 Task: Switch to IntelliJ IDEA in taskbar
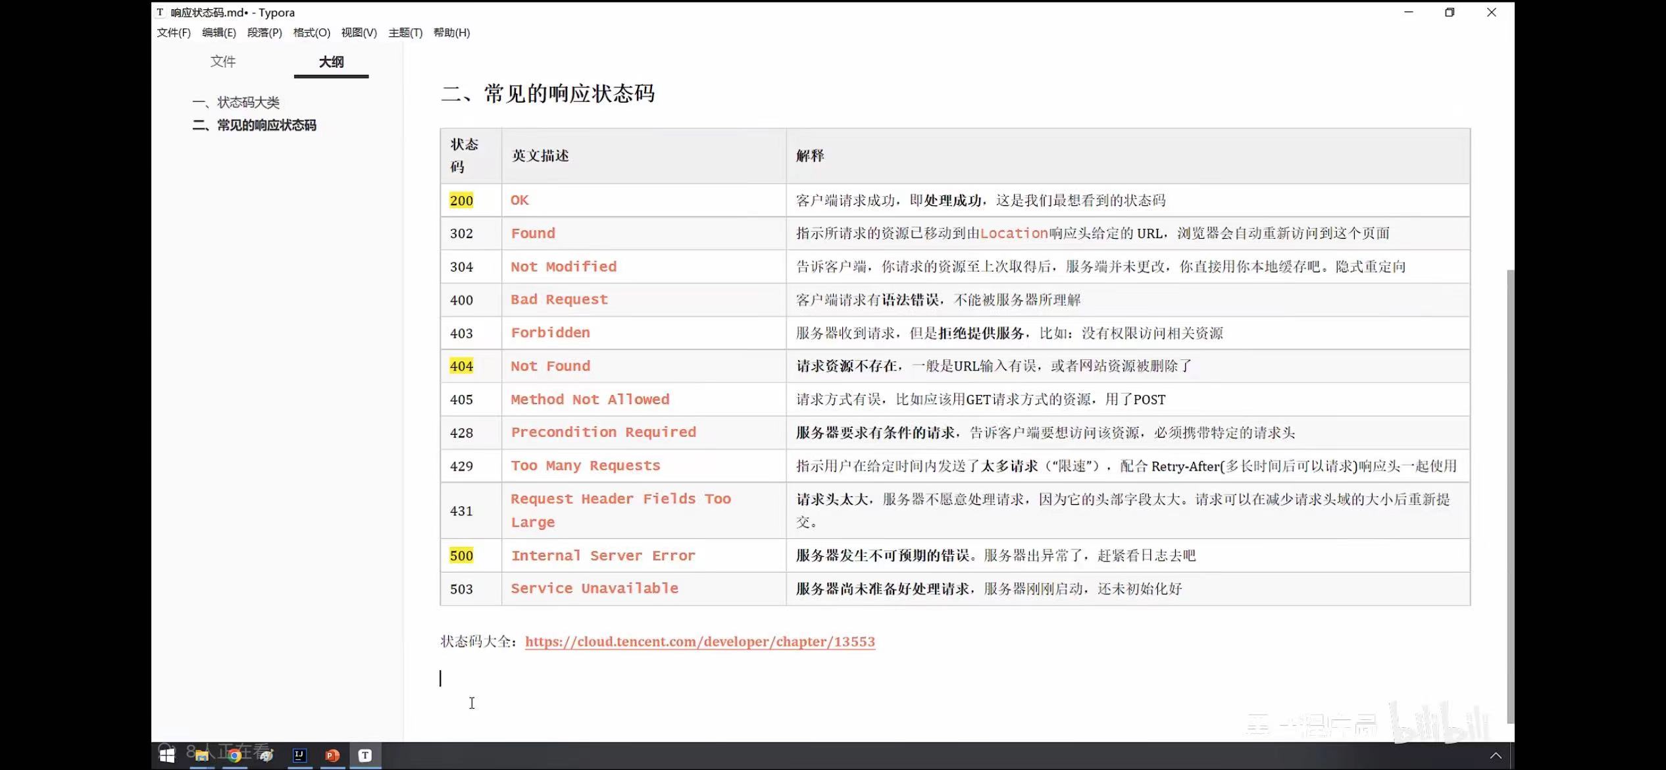pyautogui.click(x=299, y=756)
